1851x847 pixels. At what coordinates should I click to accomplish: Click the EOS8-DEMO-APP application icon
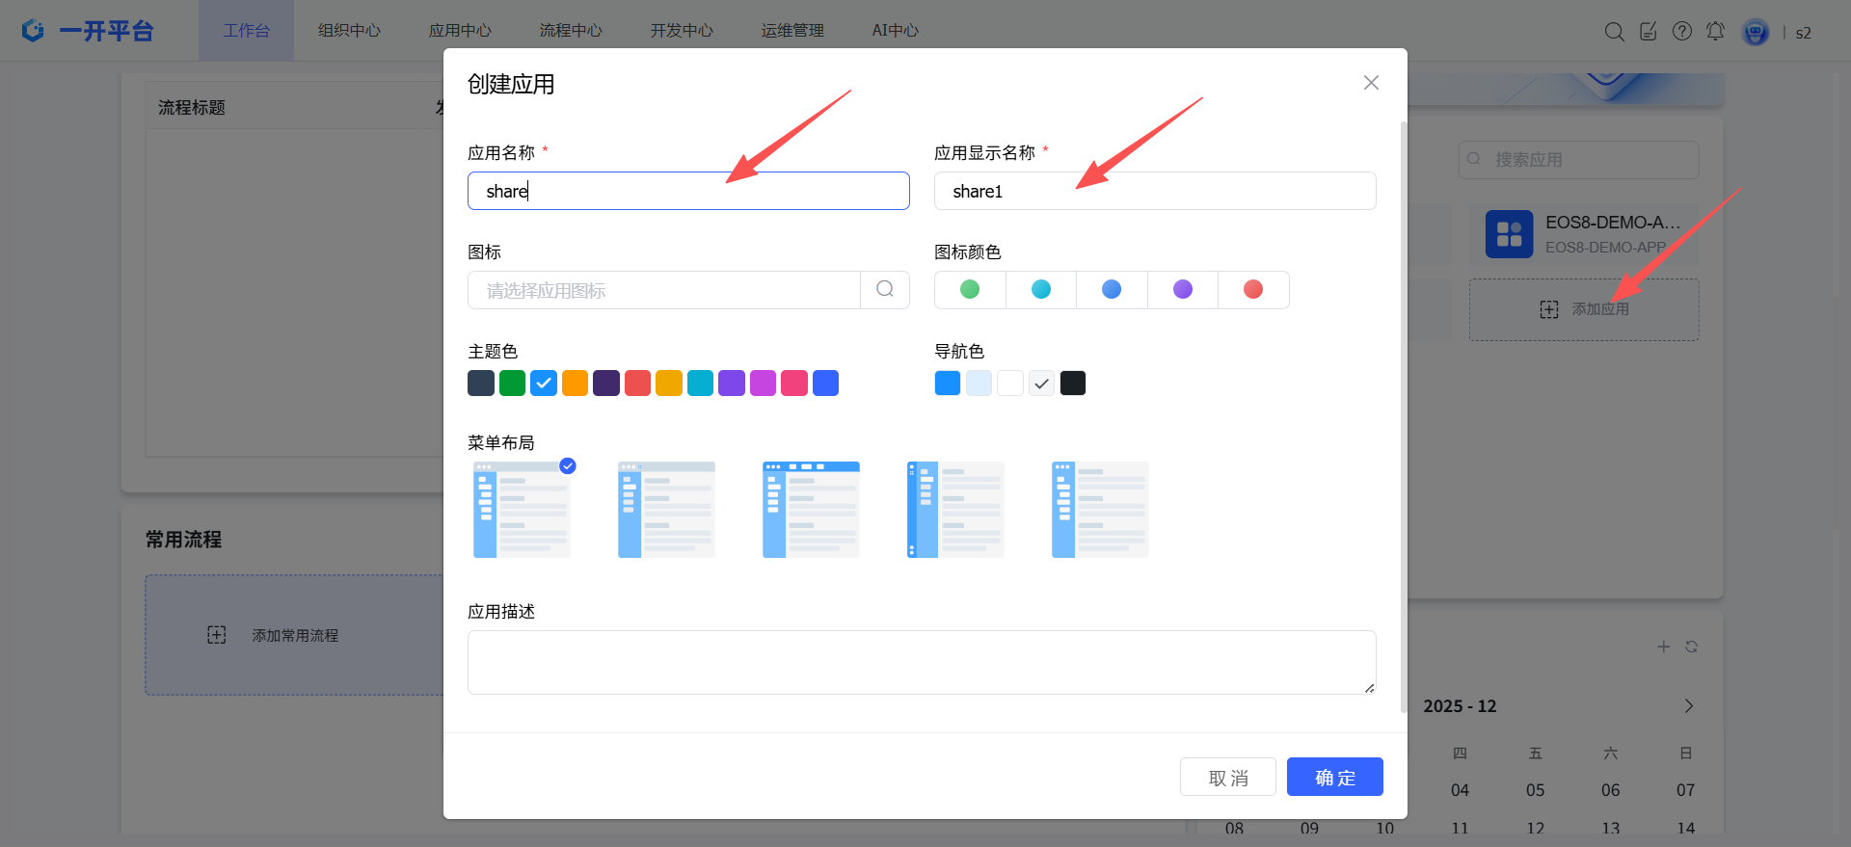click(x=1509, y=234)
